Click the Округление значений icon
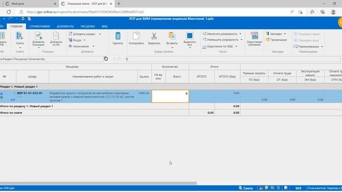The image size is (342, 192). tap(254, 36)
